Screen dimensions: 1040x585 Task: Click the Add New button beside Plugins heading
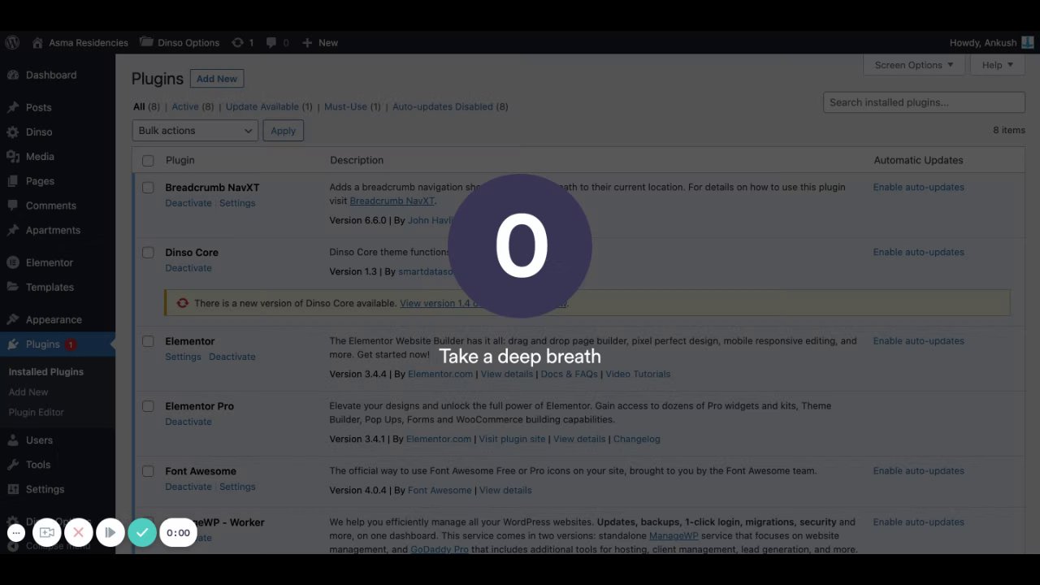click(217, 79)
